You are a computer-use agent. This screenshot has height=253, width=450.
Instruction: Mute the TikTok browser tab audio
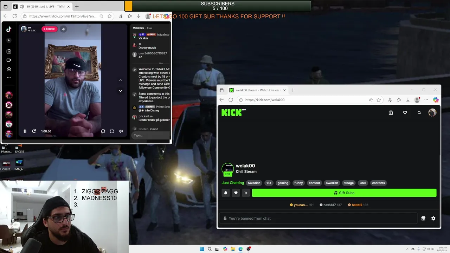[22, 6]
